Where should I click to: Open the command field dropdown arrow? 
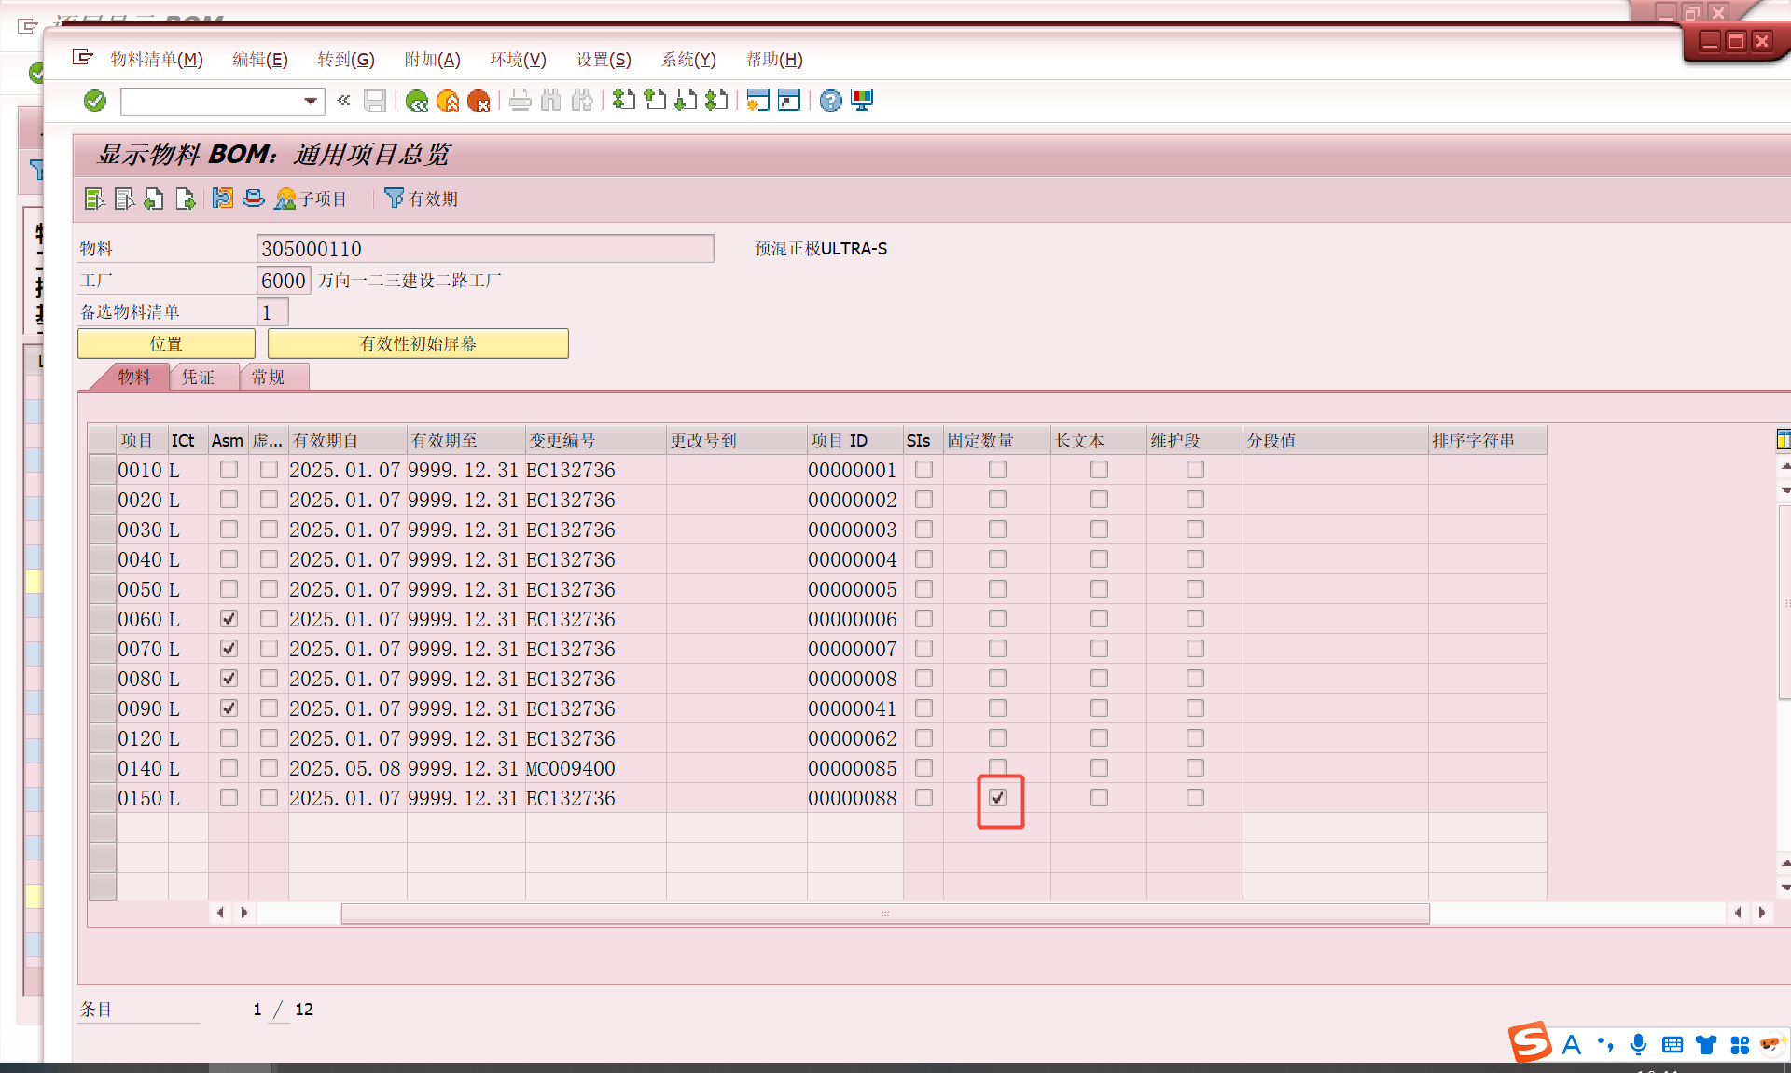pos(311,101)
